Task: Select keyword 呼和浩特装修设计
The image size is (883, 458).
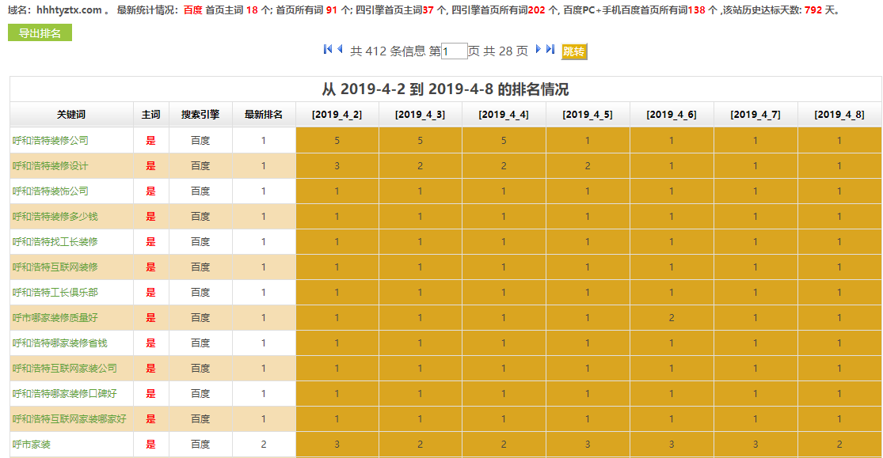Action: (47, 165)
